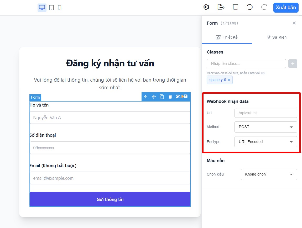Select the Thiết Kế tab

[227, 37]
